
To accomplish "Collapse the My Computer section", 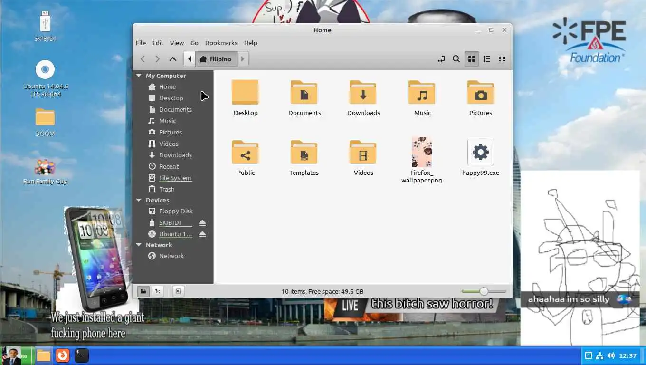I will pos(139,76).
